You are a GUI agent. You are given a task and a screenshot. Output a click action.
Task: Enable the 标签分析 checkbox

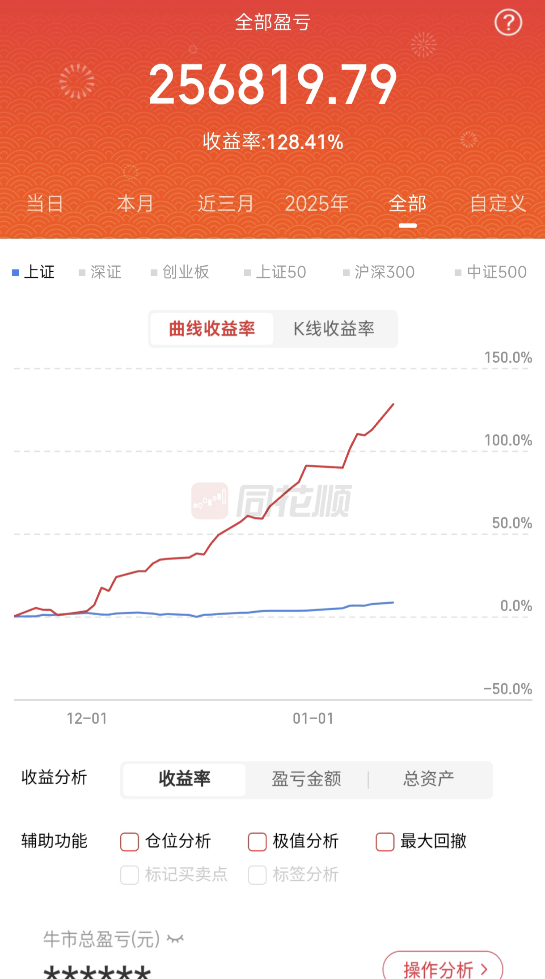(257, 875)
